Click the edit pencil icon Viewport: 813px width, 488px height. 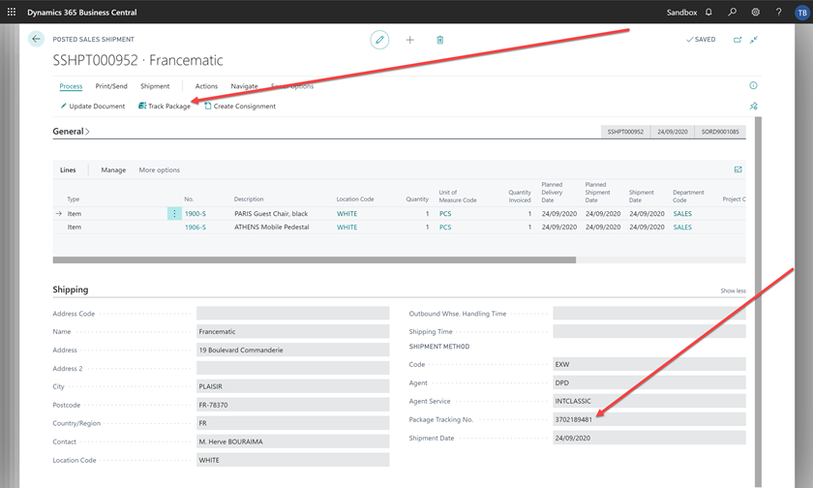point(379,40)
